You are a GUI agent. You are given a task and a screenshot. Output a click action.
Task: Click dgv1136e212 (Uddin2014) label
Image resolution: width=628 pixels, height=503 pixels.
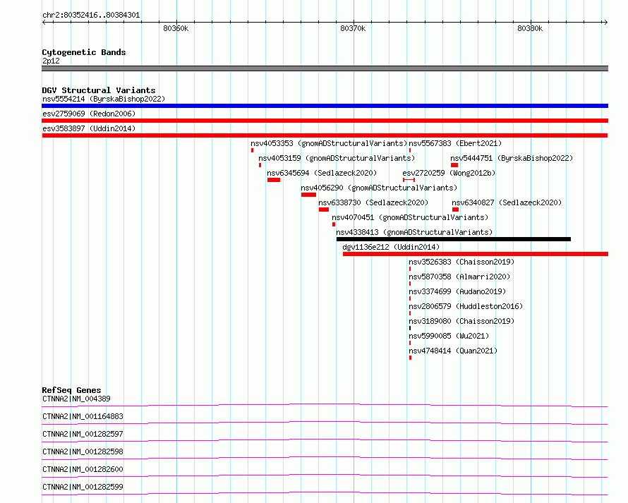pos(391,247)
